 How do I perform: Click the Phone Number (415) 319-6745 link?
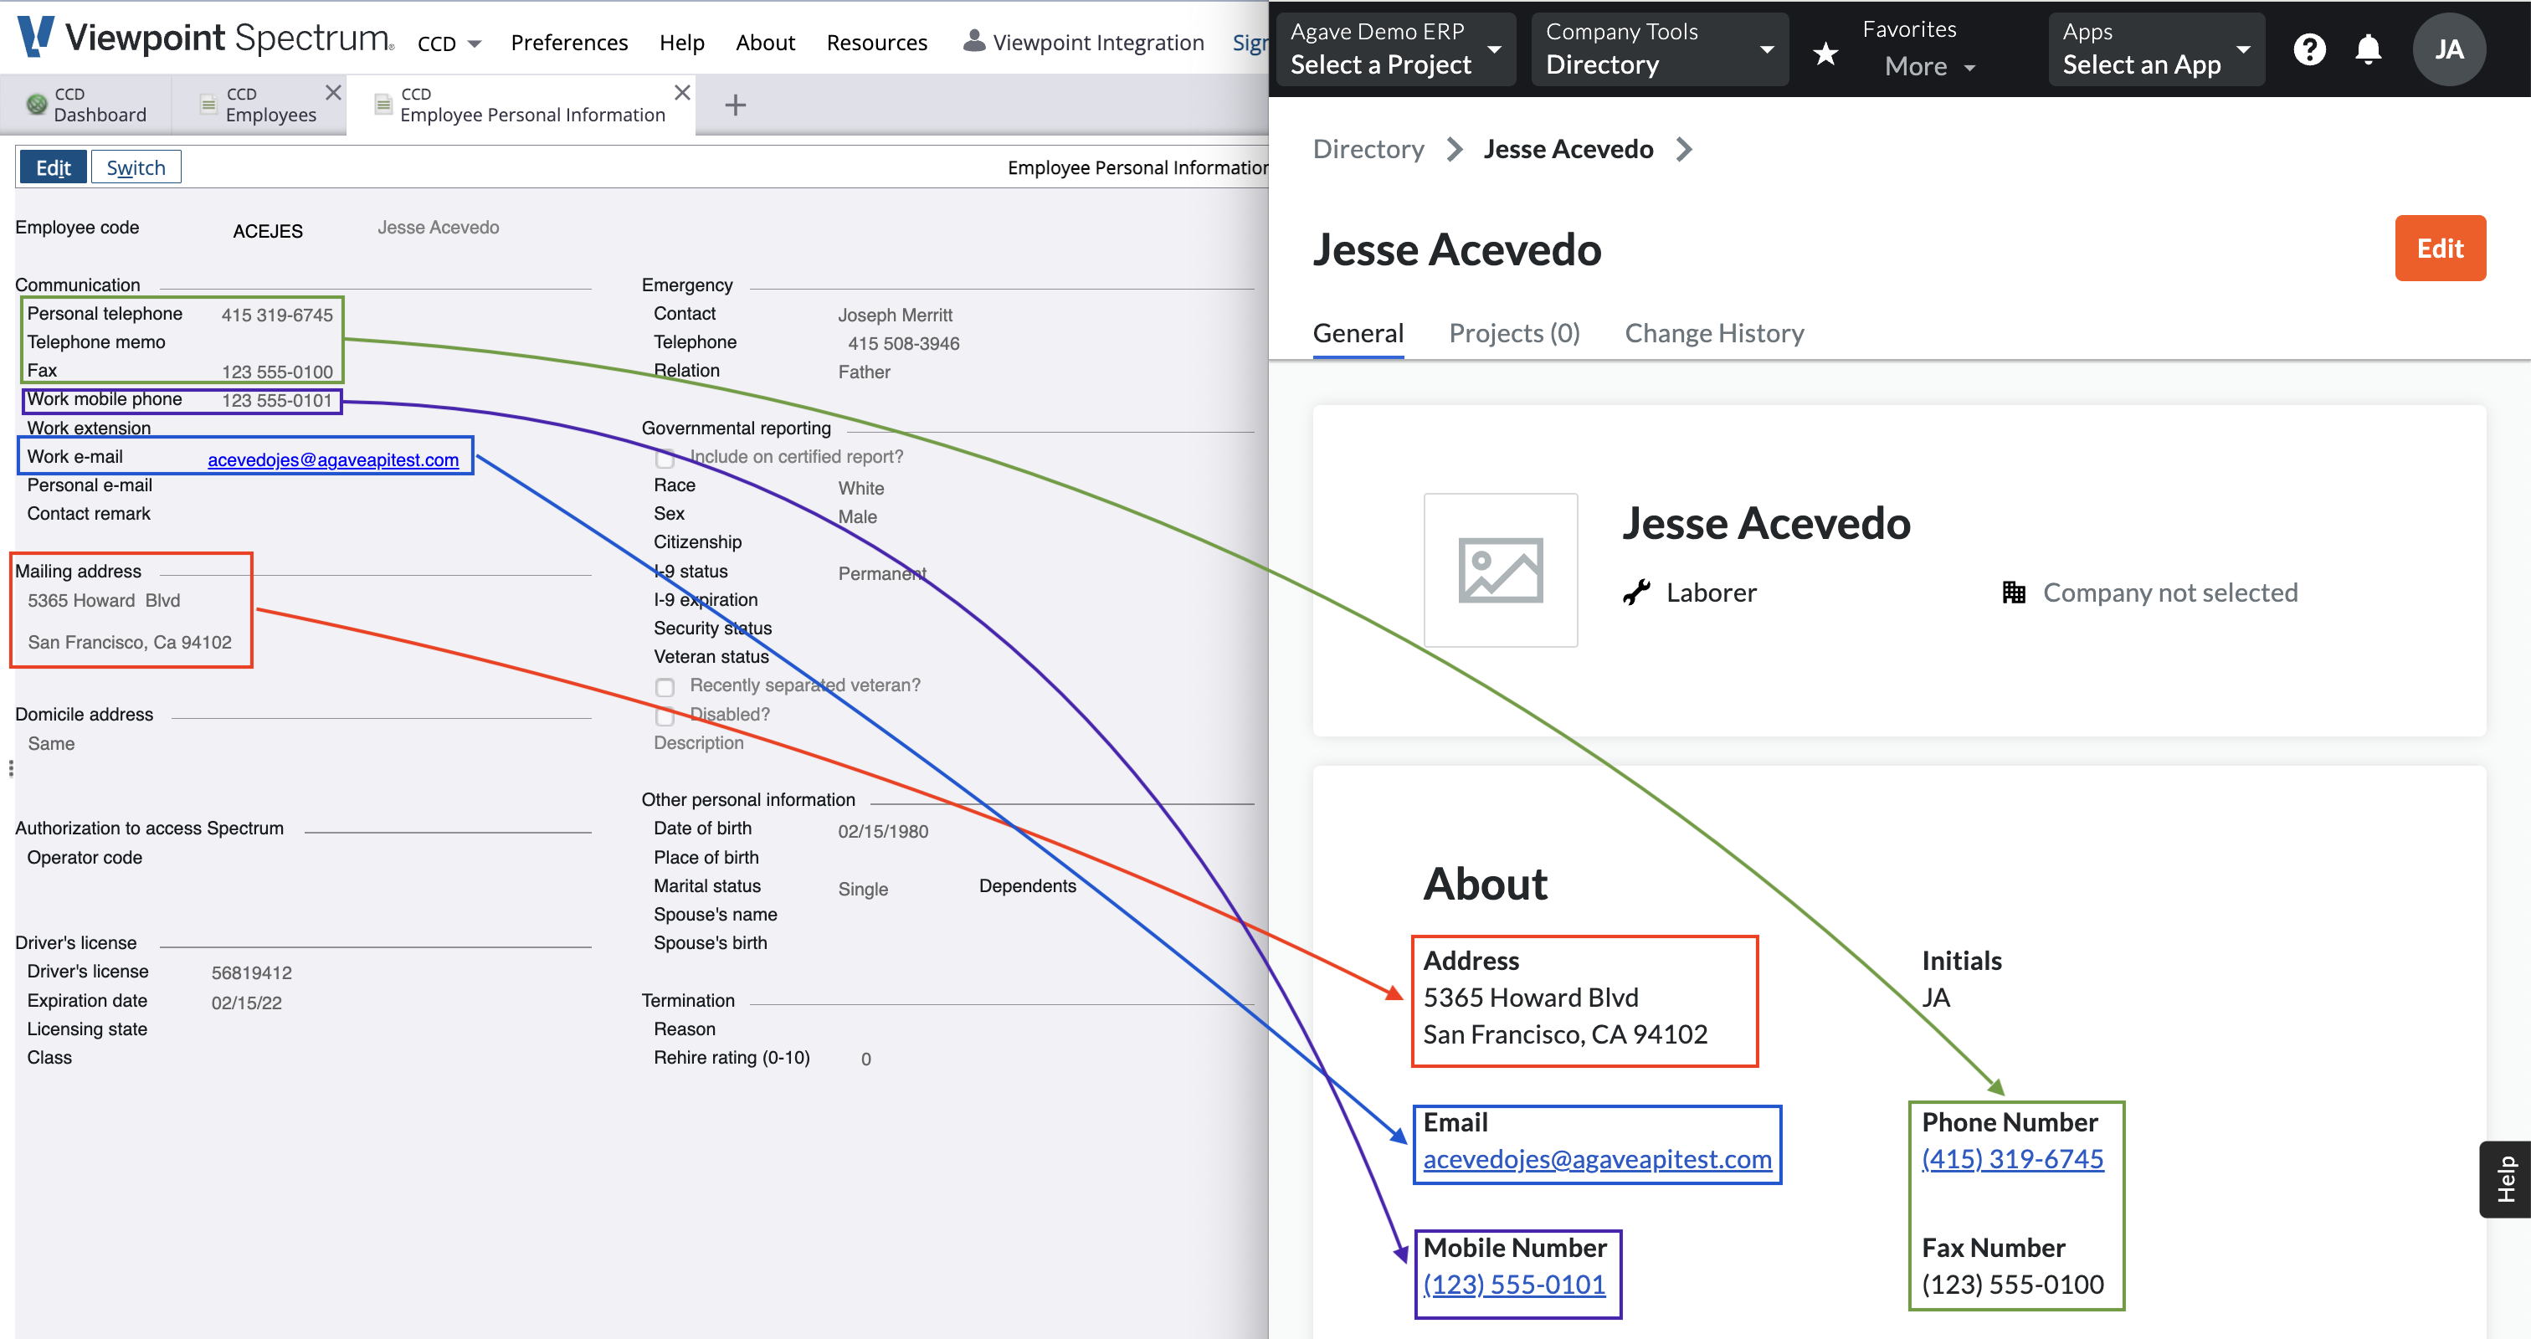[2012, 1159]
